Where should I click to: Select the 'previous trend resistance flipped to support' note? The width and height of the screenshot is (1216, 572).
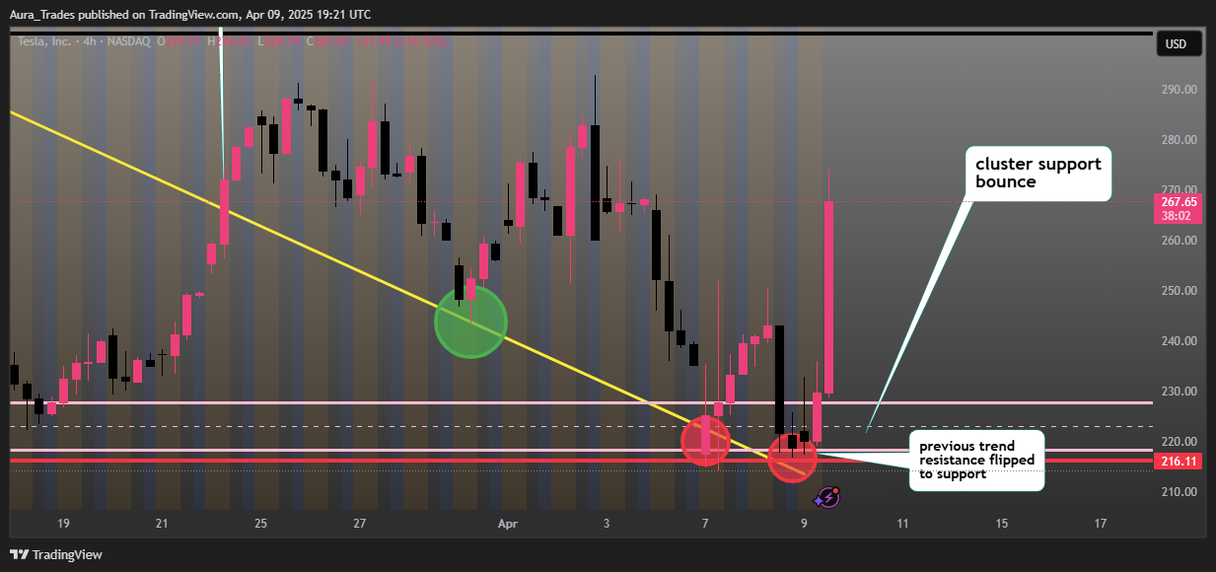[976, 461]
